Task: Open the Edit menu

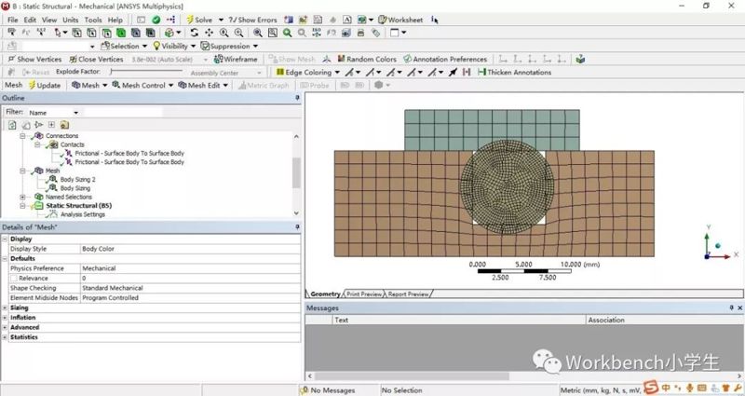Action: [x=30, y=20]
